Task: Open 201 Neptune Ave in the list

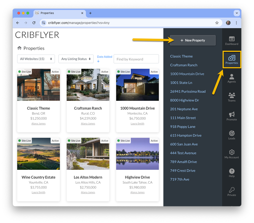Action: coord(184,109)
